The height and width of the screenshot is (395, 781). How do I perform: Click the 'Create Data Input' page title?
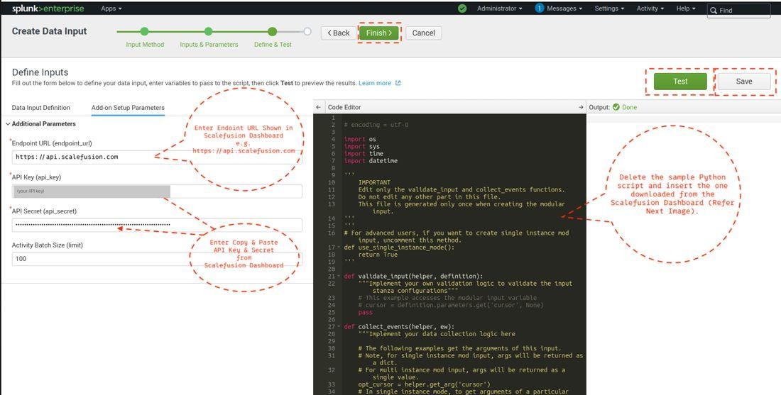(x=49, y=31)
